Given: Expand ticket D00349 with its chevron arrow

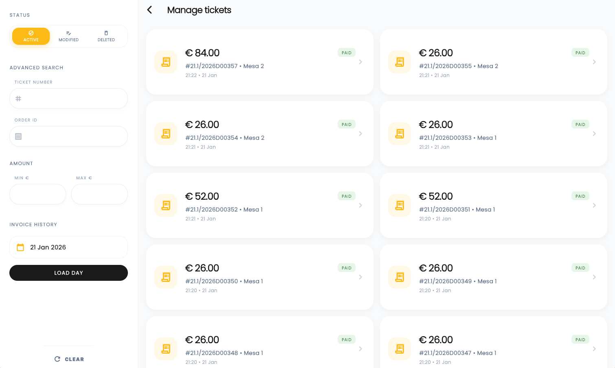Looking at the screenshot, I should [594, 277].
